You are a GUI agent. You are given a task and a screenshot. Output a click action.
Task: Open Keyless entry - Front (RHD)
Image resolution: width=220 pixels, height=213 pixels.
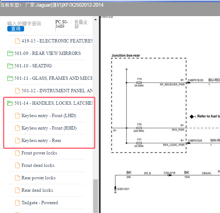click(49, 128)
